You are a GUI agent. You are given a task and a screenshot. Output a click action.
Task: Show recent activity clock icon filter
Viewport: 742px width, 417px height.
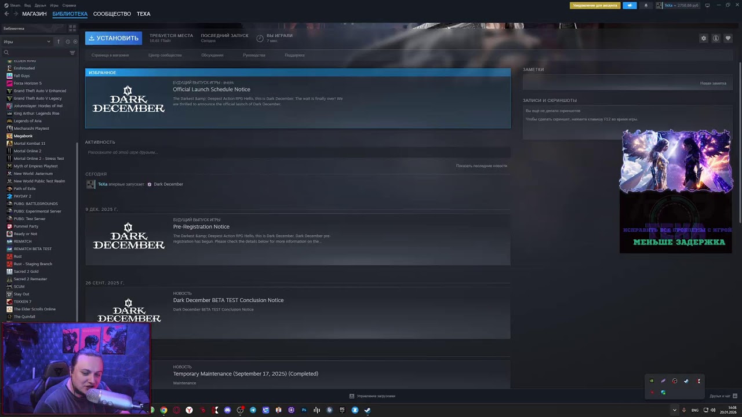pos(67,42)
